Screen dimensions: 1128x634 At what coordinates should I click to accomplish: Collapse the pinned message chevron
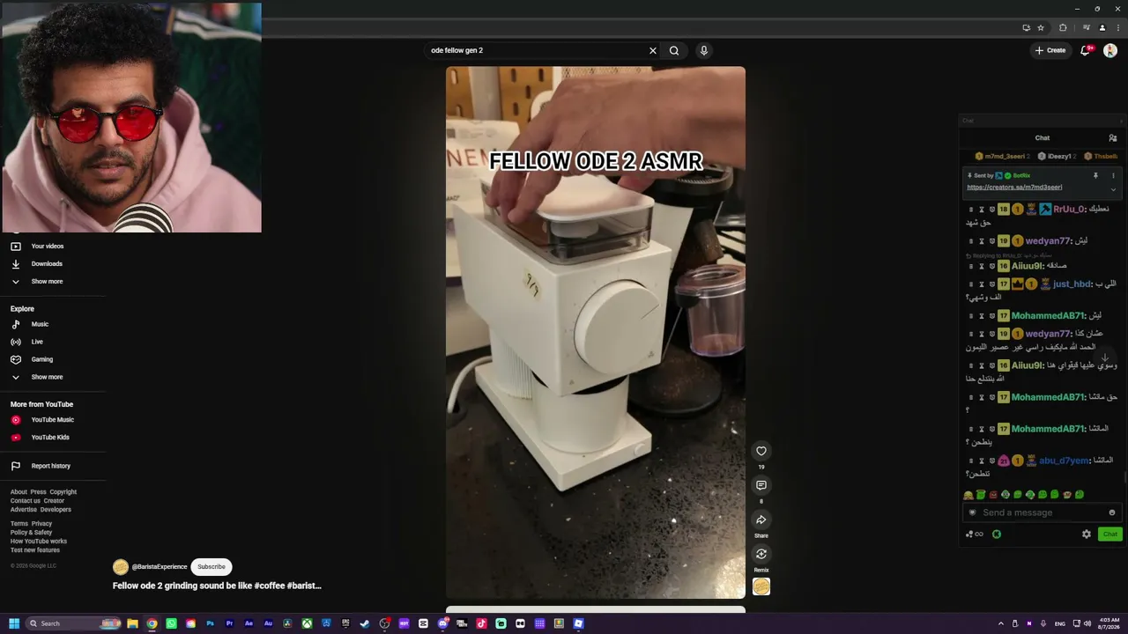pyautogui.click(x=1113, y=189)
